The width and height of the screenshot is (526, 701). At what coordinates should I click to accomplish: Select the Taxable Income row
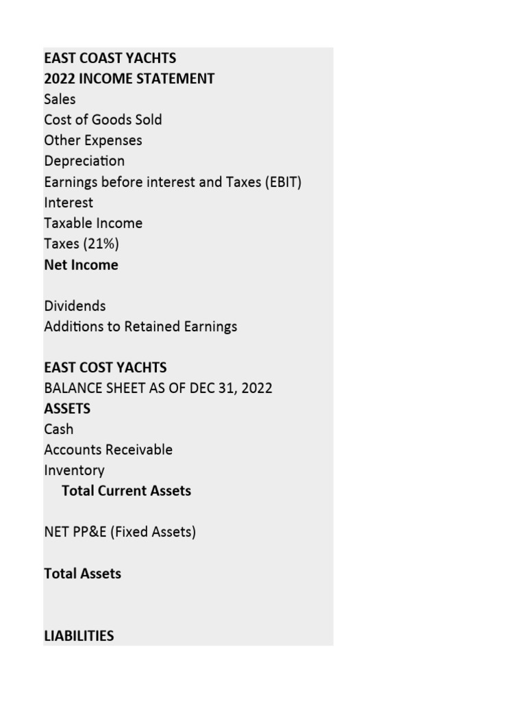[93, 223]
